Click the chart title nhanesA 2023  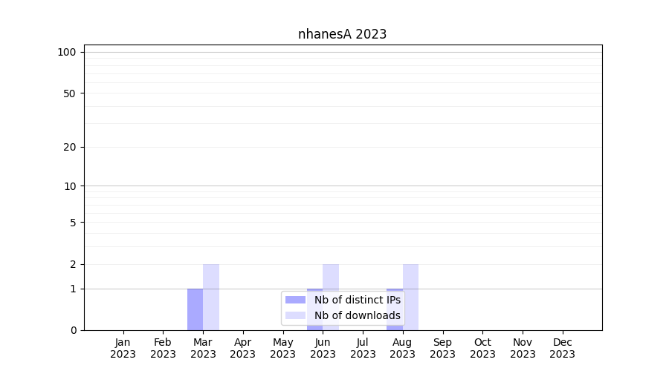(x=342, y=34)
